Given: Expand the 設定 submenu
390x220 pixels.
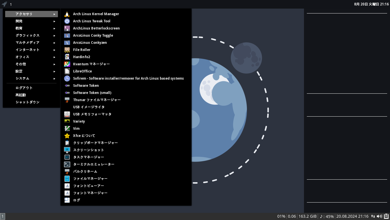Looking at the screenshot, I should (x=19, y=71).
